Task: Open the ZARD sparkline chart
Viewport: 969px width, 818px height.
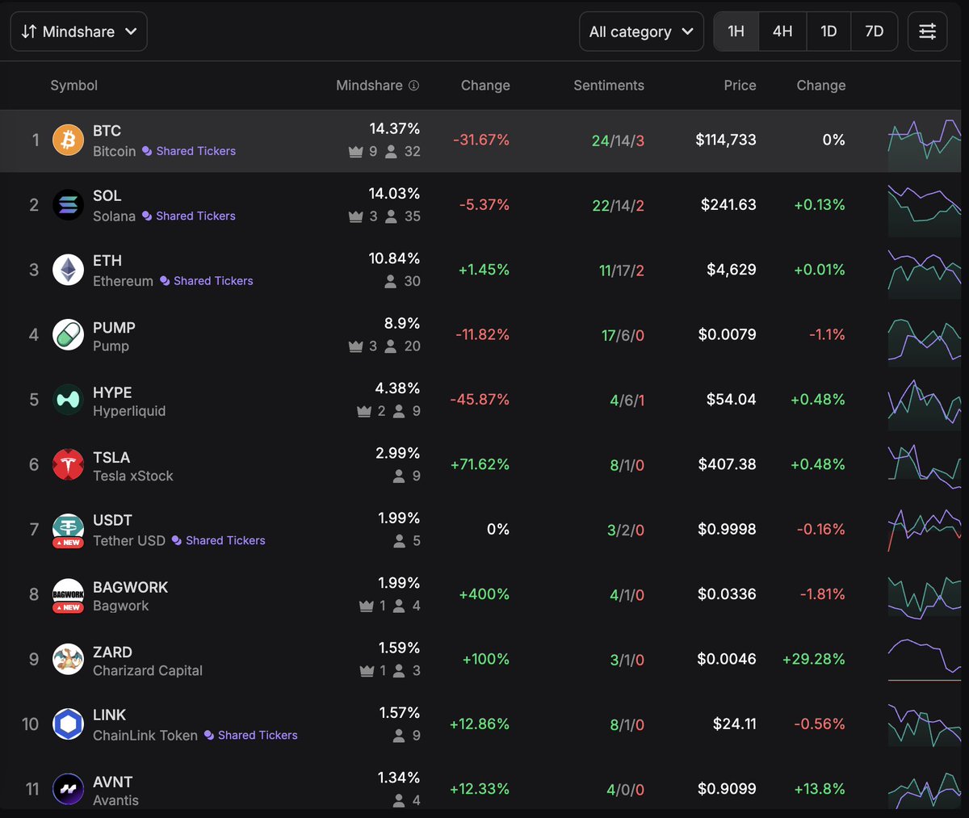Action: tap(925, 660)
